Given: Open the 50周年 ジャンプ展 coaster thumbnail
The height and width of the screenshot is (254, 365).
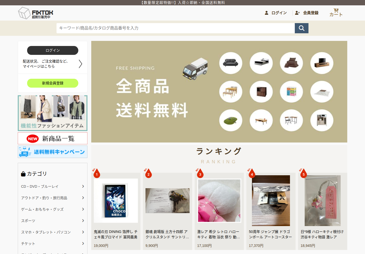Looking at the screenshot, I should point(271,201).
